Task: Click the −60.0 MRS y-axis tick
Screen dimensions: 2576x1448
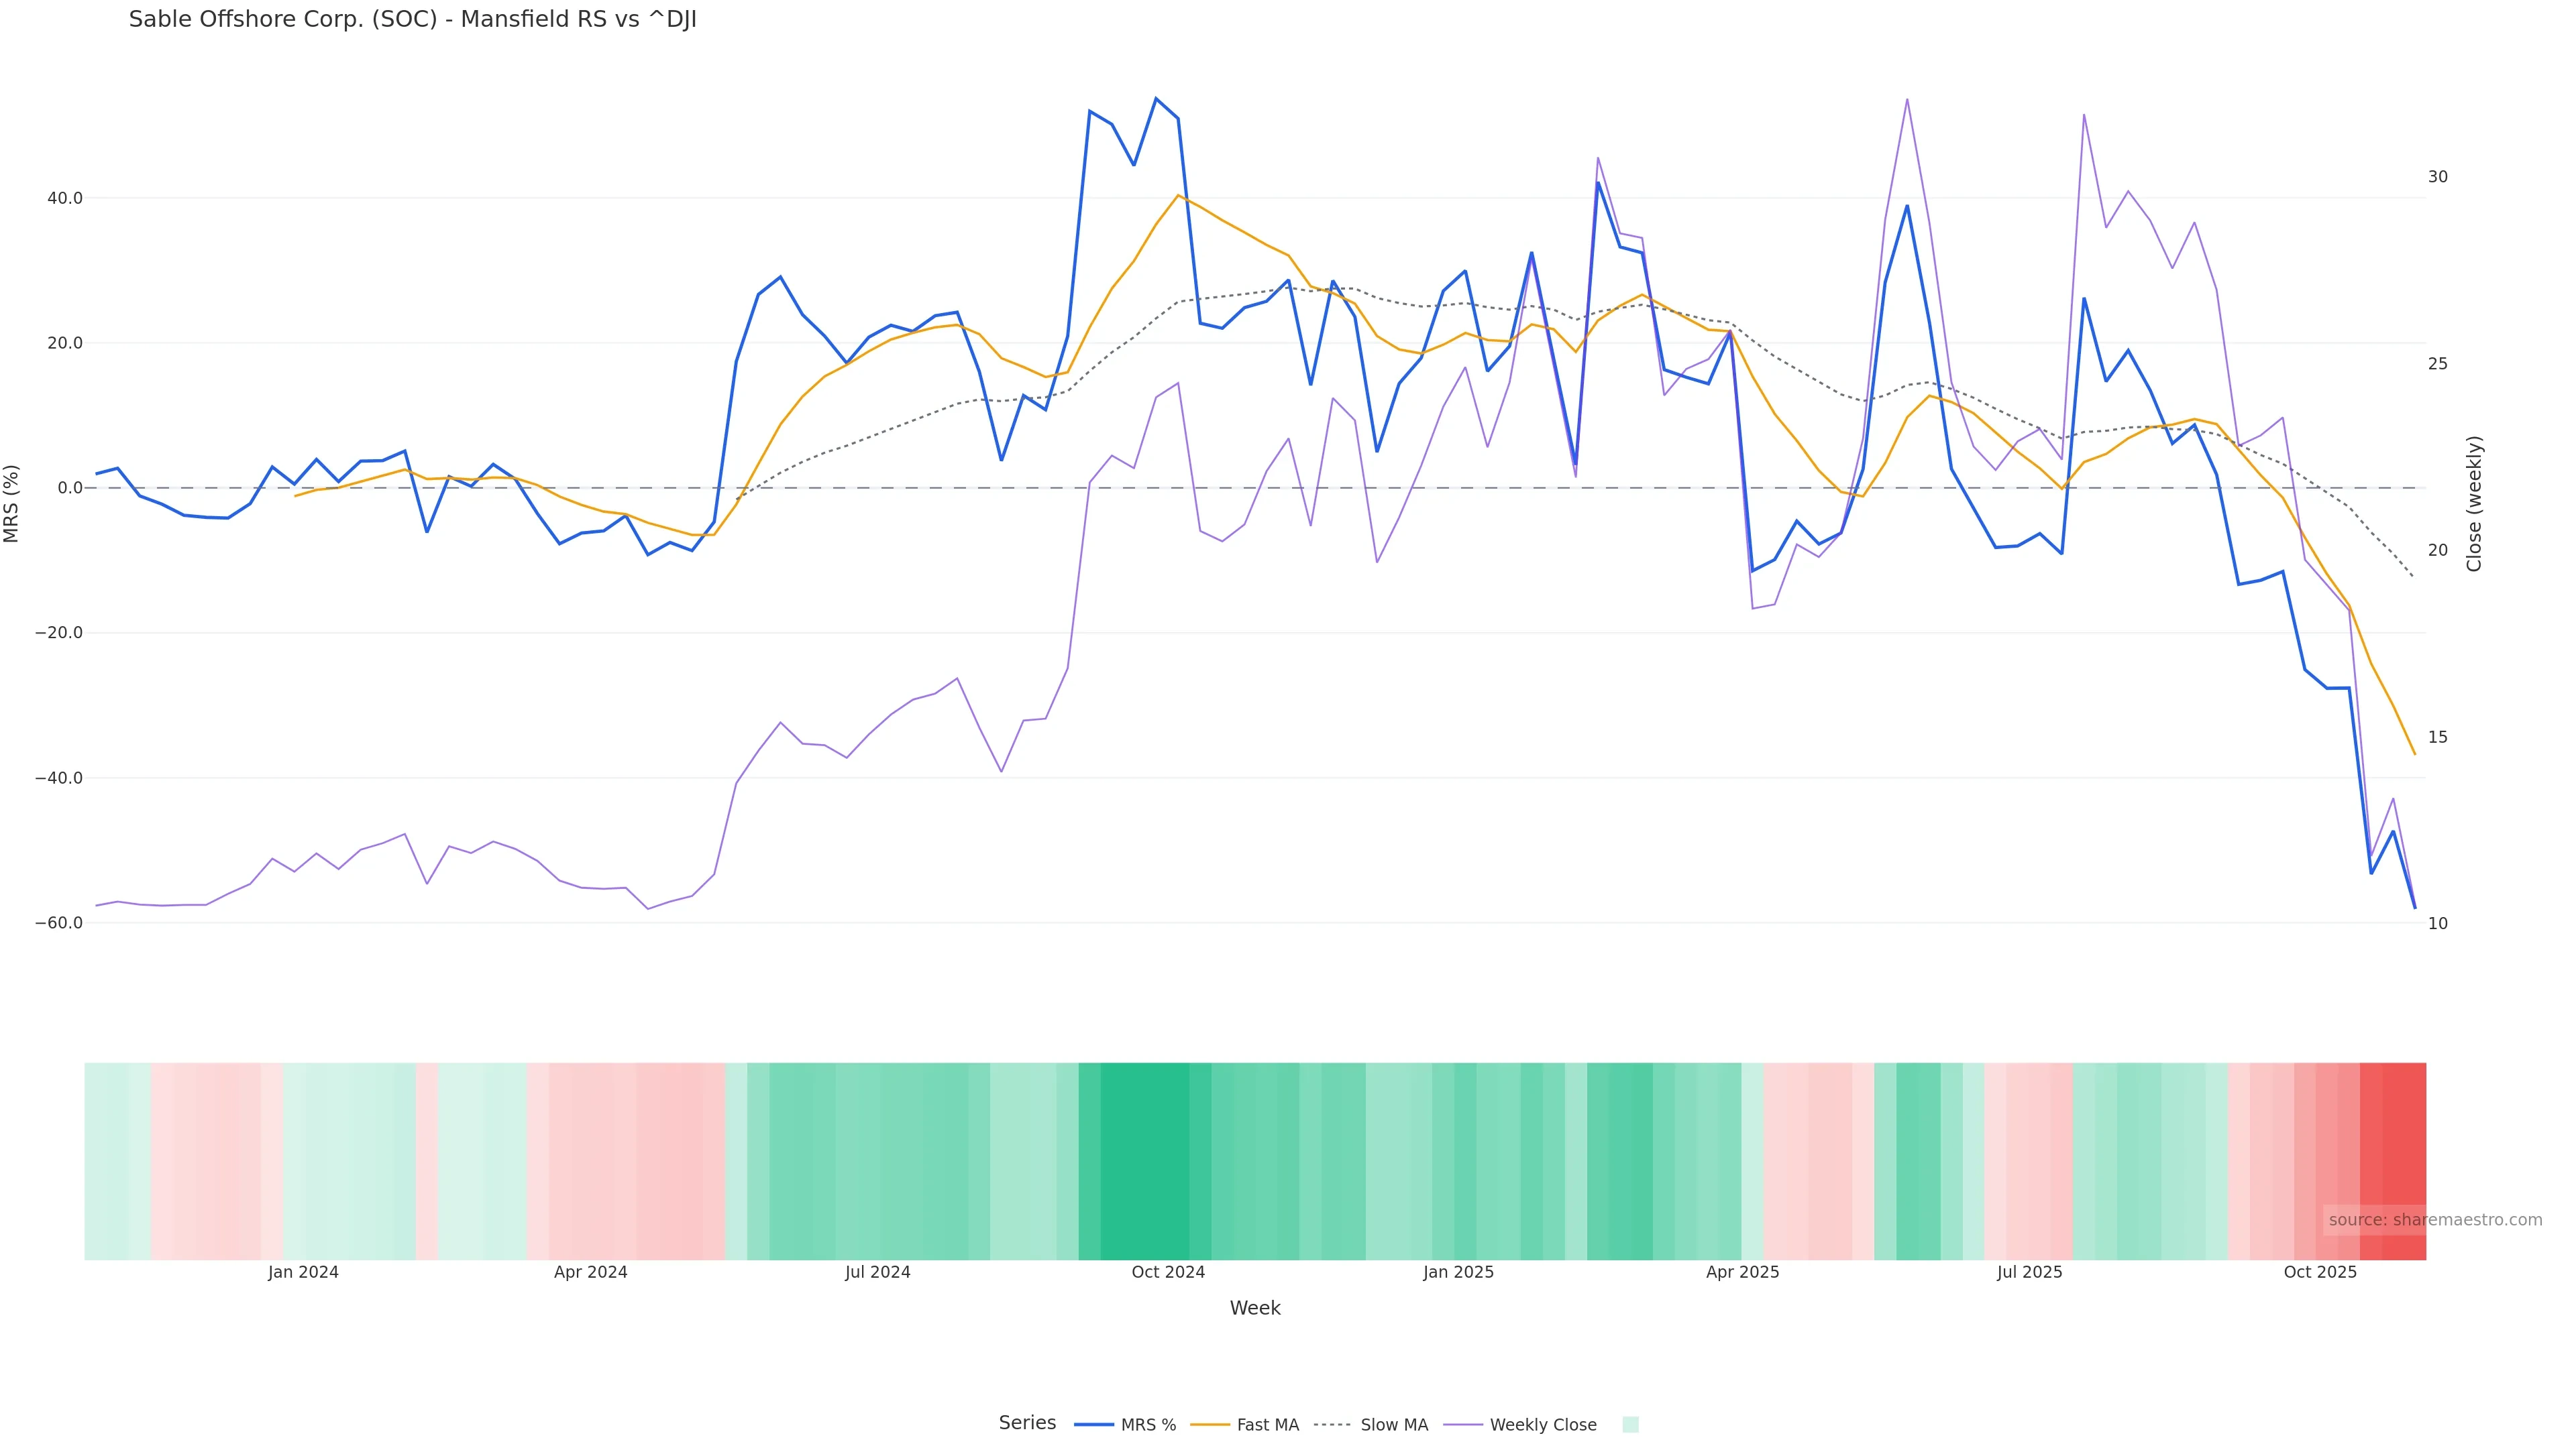Action: click(58, 922)
